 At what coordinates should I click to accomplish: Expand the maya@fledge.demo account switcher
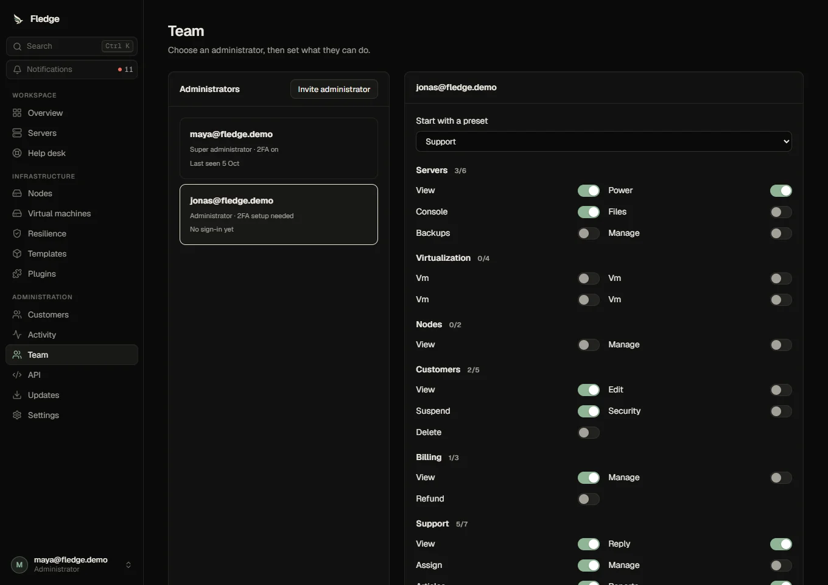tap(72, 565)
